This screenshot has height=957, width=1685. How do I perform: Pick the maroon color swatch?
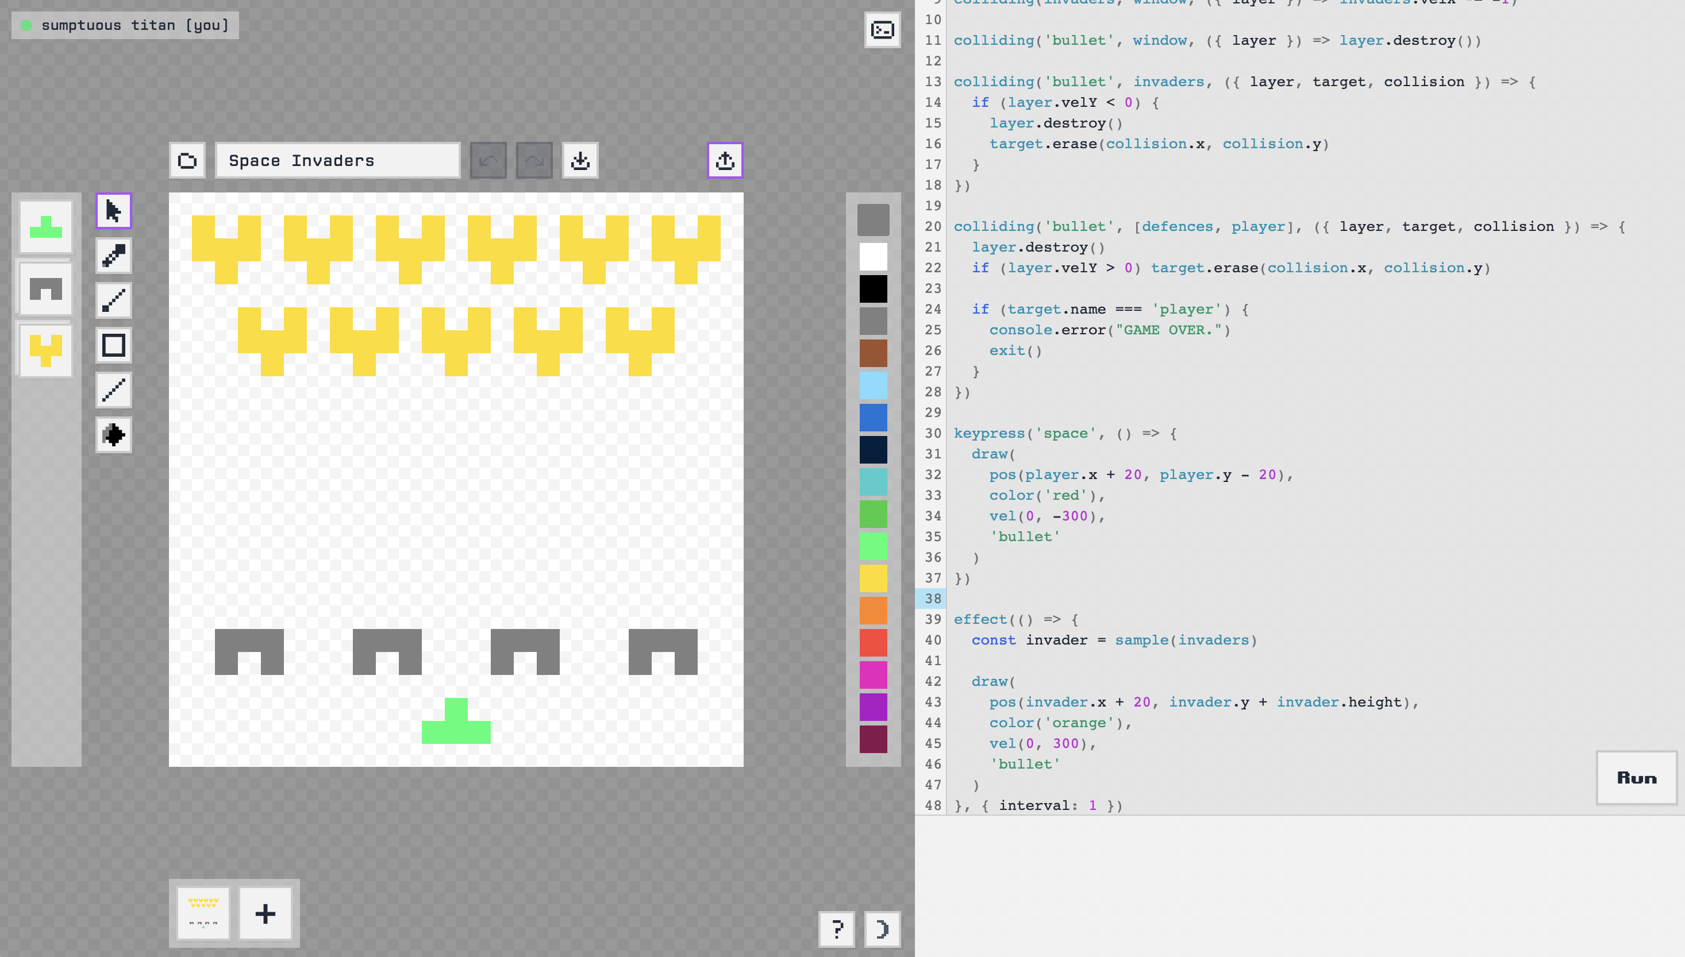[874, 740]
